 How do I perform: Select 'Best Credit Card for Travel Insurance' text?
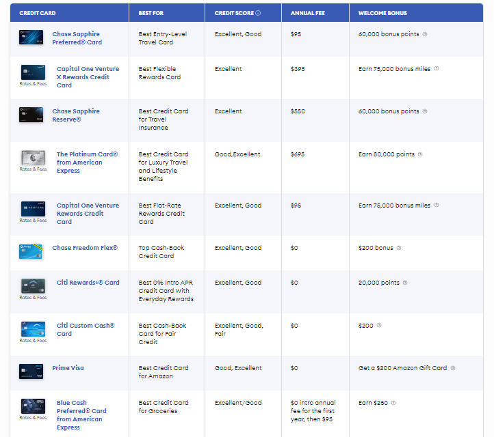164,119
